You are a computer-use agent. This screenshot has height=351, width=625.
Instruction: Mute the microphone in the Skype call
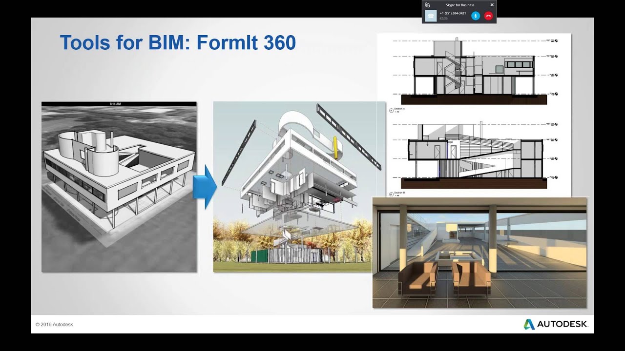(476, 16)
